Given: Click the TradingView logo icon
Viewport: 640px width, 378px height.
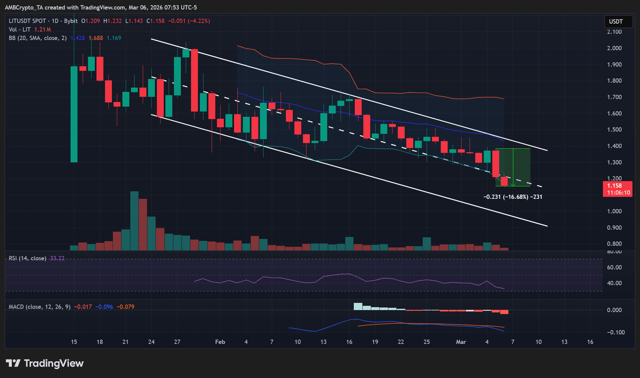Looking at the screenshot, I should click(13, 363).
